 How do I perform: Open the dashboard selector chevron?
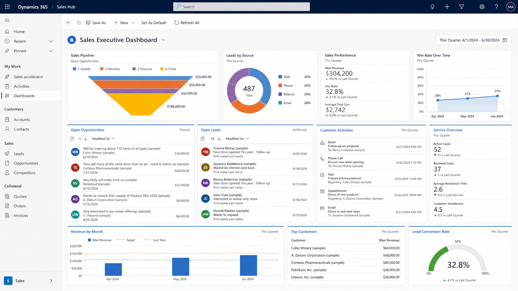click(x=163, y=40)
